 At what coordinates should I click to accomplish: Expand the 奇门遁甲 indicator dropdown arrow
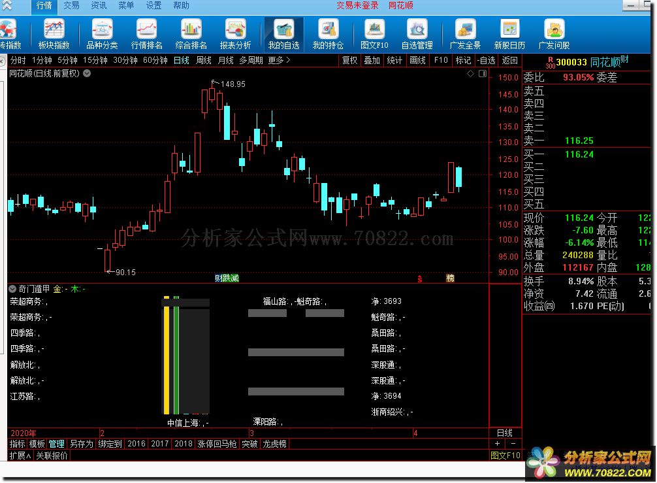coord(12,289)
